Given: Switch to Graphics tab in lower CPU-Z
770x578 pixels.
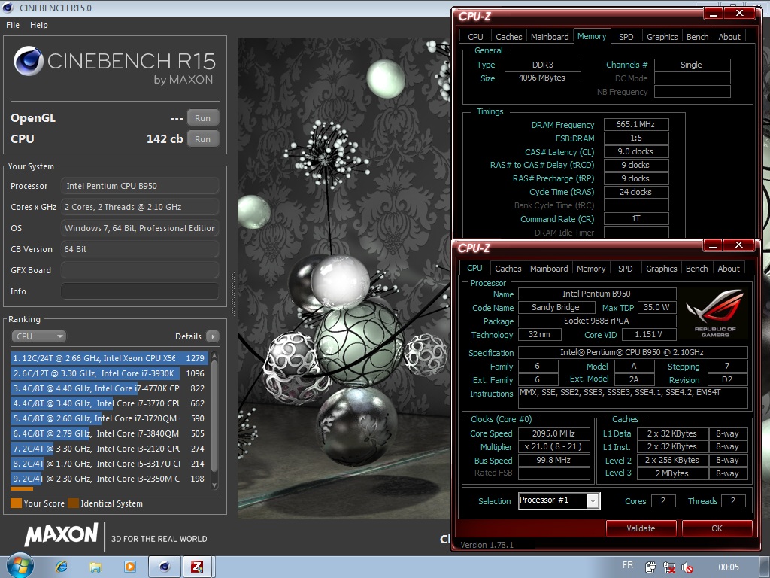Looking at the screenshot, I should pos(662,269).
